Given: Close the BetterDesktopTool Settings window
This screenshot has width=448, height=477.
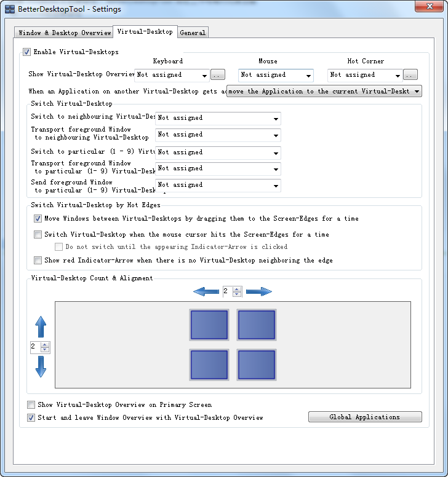Looking at the screenshot, I should click(x=429, y=6).
